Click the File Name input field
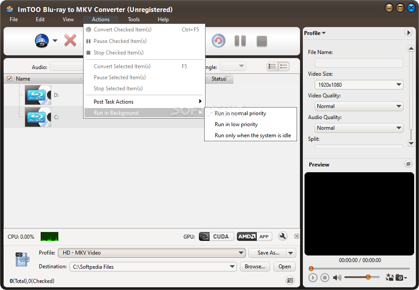The width and height of the screenshot is (419, 290). point(359,63)
